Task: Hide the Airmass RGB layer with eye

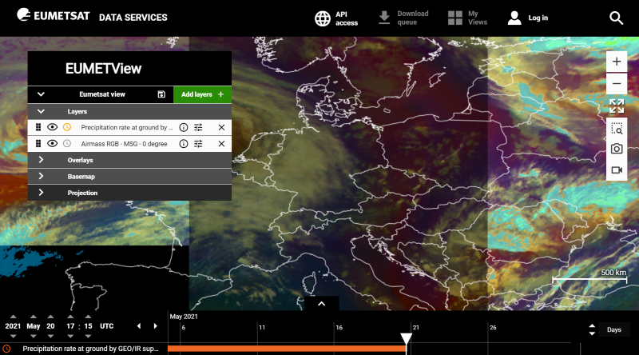Action: point(52,144)
